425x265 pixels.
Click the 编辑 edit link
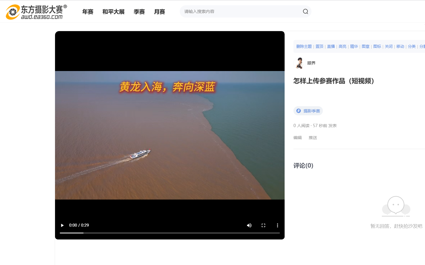298,138
